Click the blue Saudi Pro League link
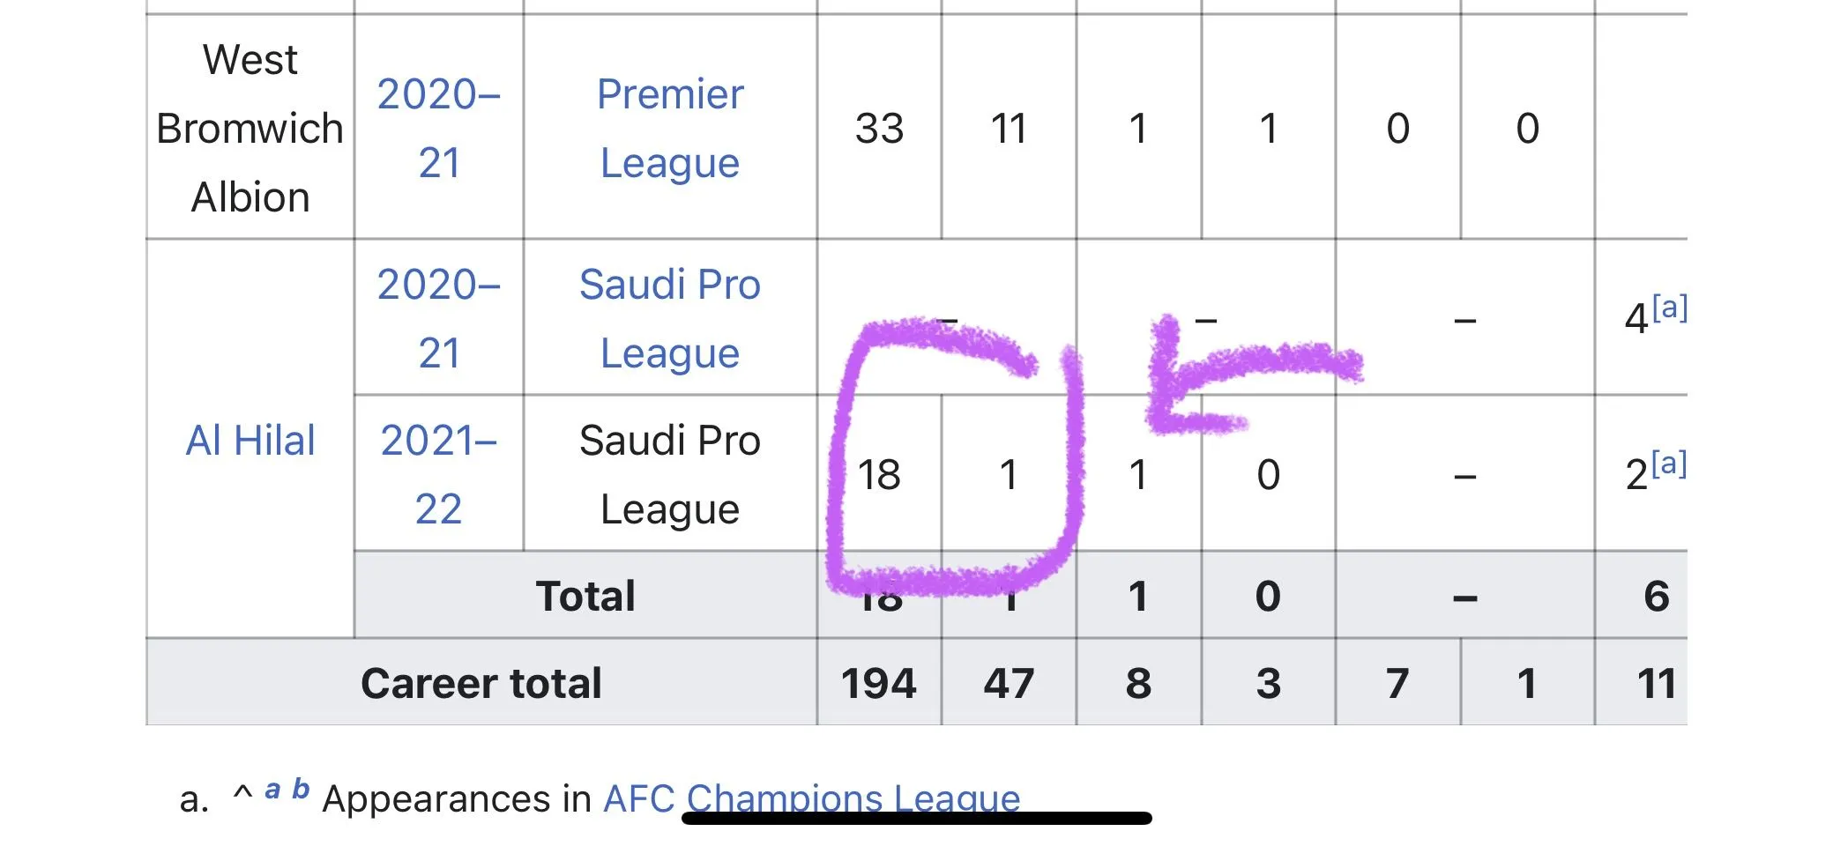This screenshot has width=1833, height=846. 670,318
